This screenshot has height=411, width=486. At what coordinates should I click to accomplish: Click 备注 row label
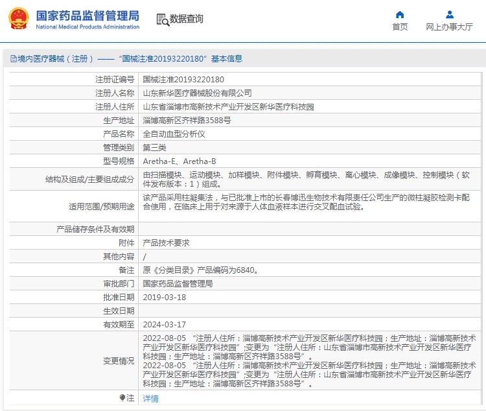coord(126,270)
